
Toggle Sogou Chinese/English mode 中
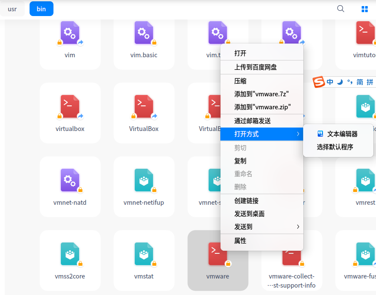point(330,82)
